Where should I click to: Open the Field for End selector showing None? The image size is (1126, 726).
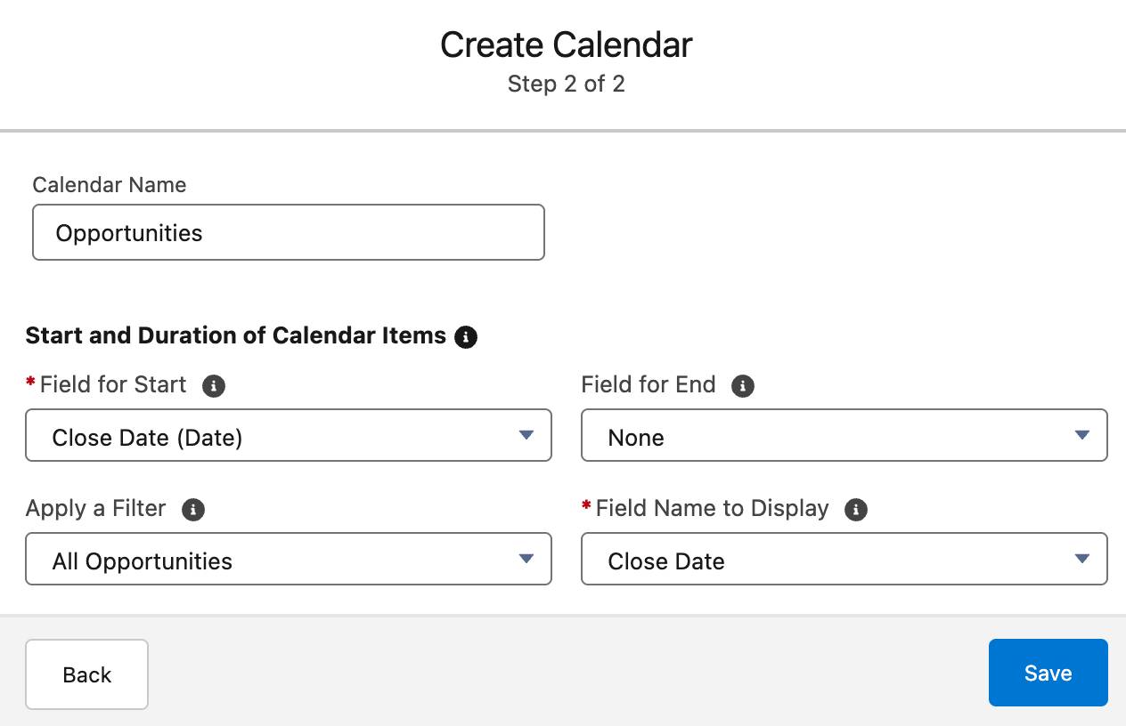(844, 435)
